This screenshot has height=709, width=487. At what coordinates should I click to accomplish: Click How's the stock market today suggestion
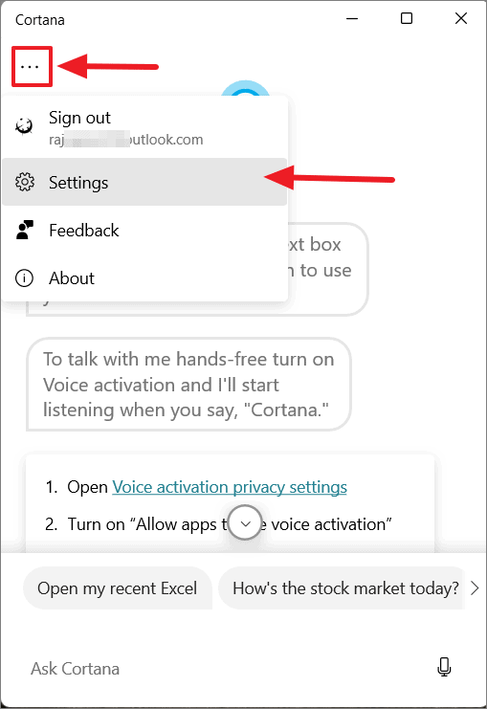342,588
